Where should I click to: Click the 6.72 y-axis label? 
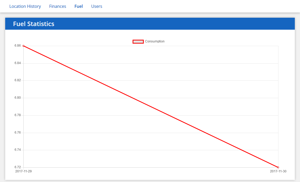18,167
